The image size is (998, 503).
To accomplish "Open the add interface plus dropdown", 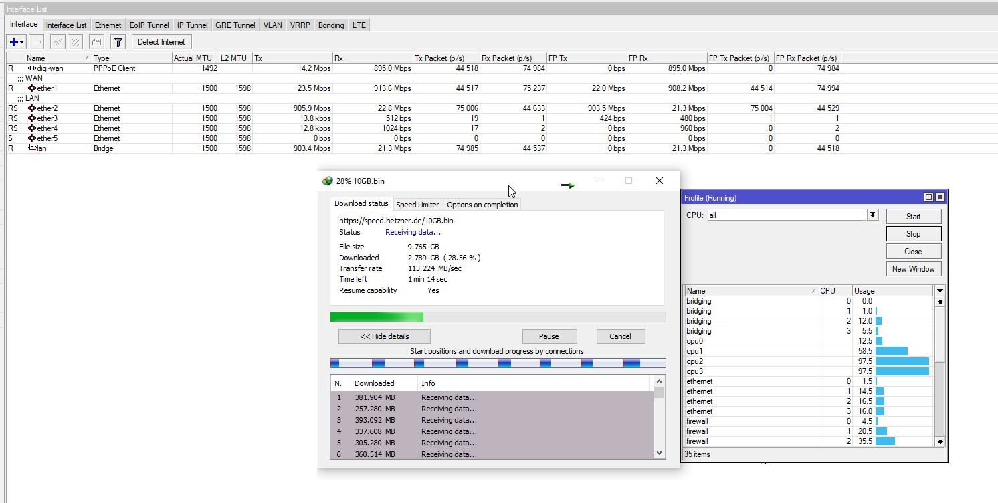I will [17, 42].
